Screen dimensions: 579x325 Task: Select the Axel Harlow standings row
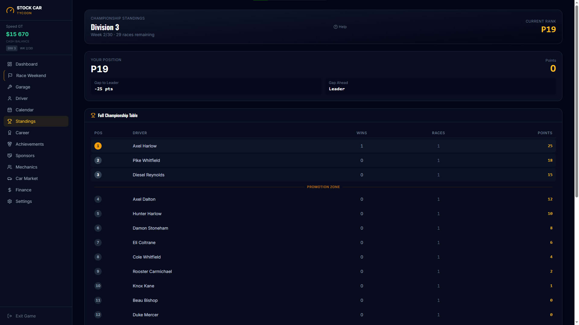[x=323, y=146]
